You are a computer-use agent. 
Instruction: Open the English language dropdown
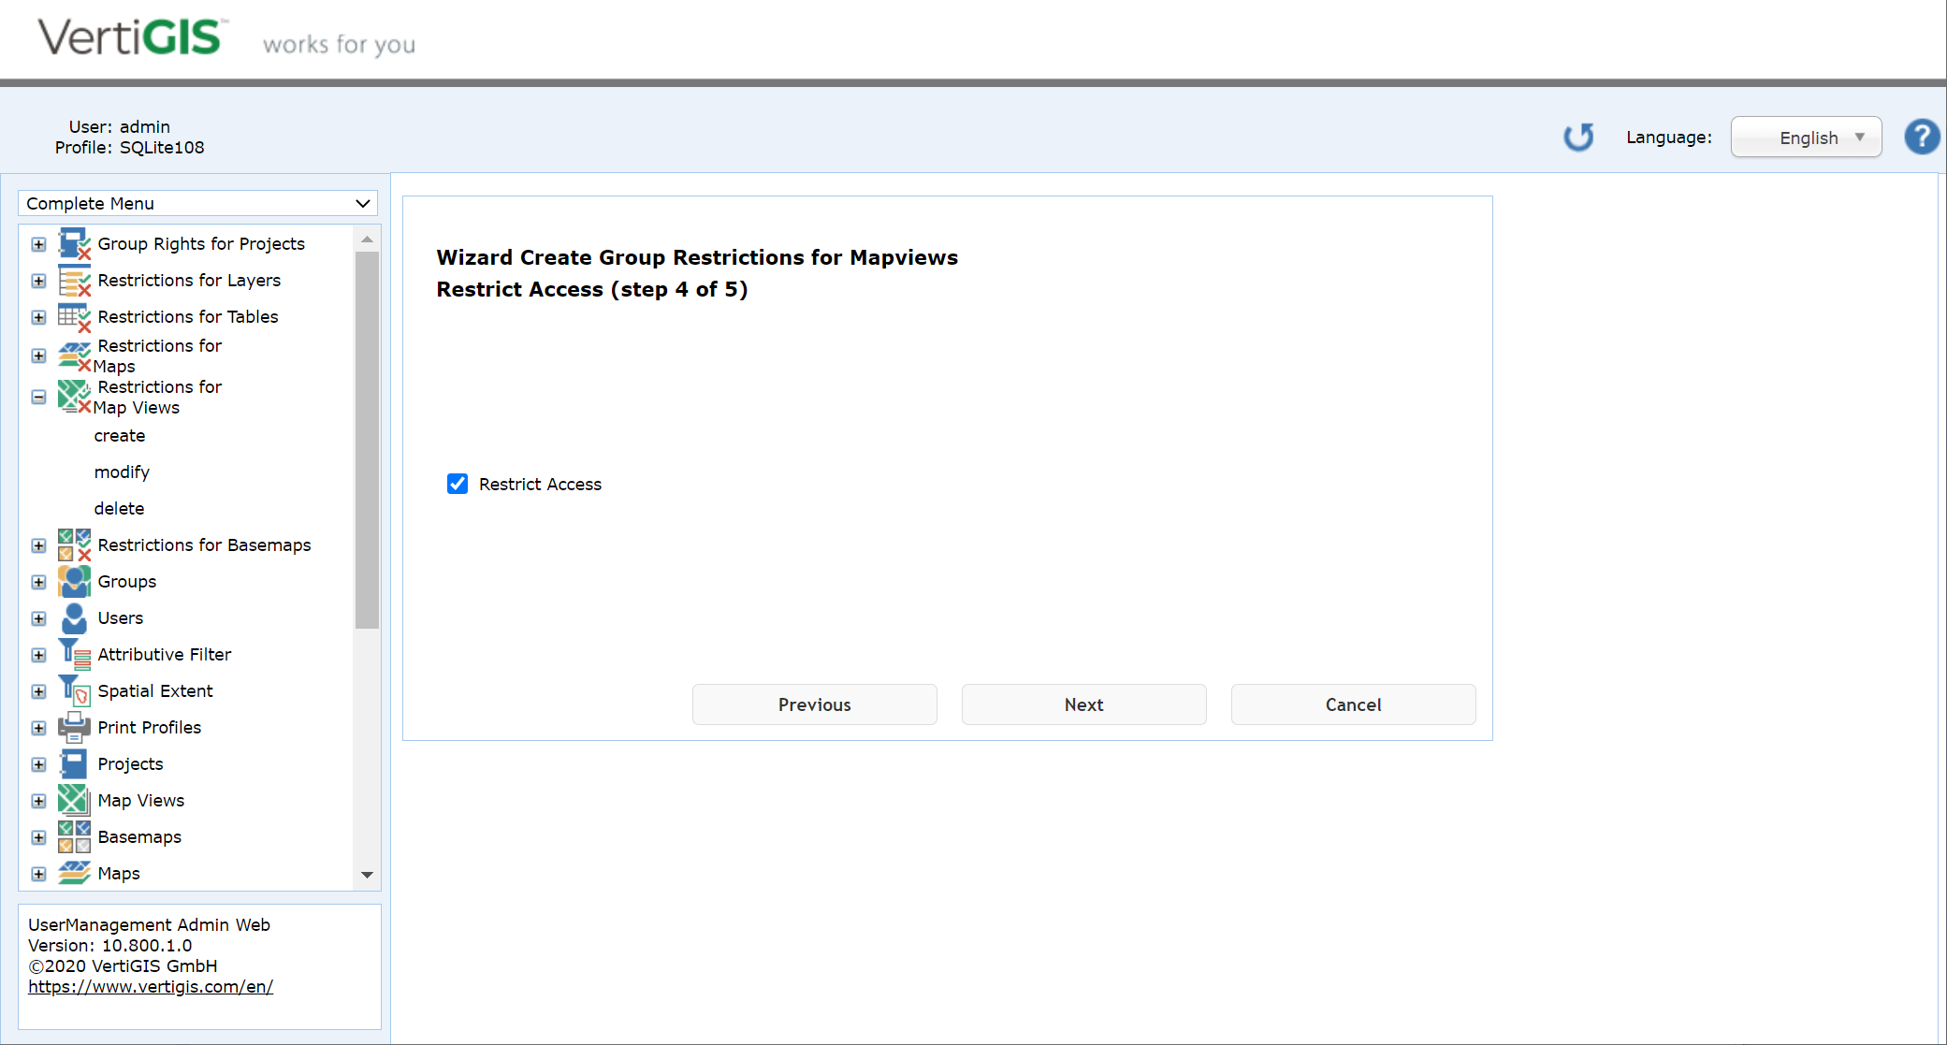(1806, 137)
